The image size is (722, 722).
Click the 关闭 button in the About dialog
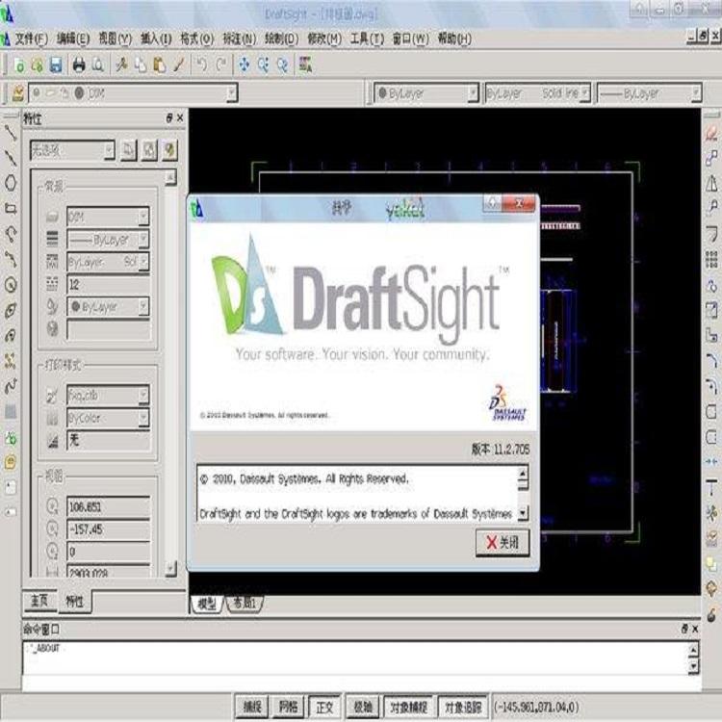click(x=503, y=543)
